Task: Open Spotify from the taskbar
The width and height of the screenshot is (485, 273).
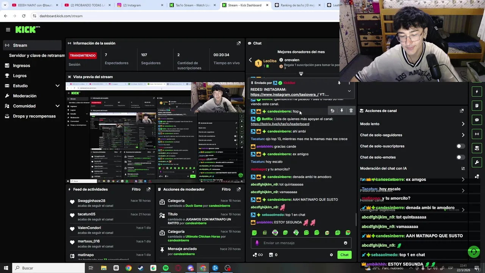Action: [166, 268]
